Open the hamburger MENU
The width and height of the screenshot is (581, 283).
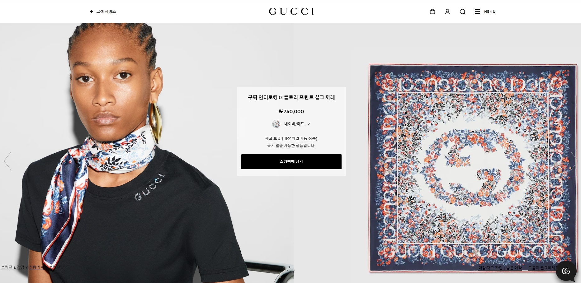click(x=485, y=12)
